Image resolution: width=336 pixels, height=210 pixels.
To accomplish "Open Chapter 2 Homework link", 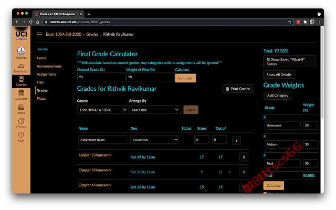I will [95, 155].
